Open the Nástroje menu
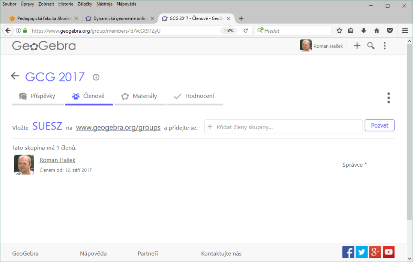This screenshot has width=413, height=262. click(x=104, y=4)
